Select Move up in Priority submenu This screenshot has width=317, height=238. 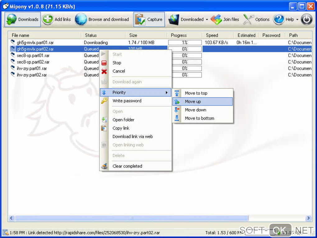(203, 102)
